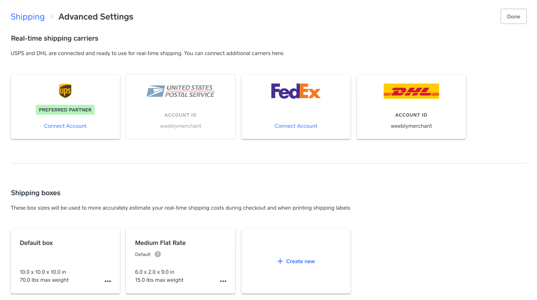
Task: Connect Account for FedEx
Action: 296,126
